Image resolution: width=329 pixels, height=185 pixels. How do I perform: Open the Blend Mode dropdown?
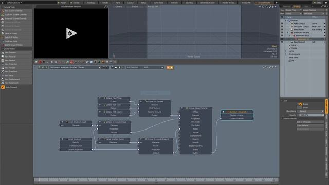(x=310, y=112)
